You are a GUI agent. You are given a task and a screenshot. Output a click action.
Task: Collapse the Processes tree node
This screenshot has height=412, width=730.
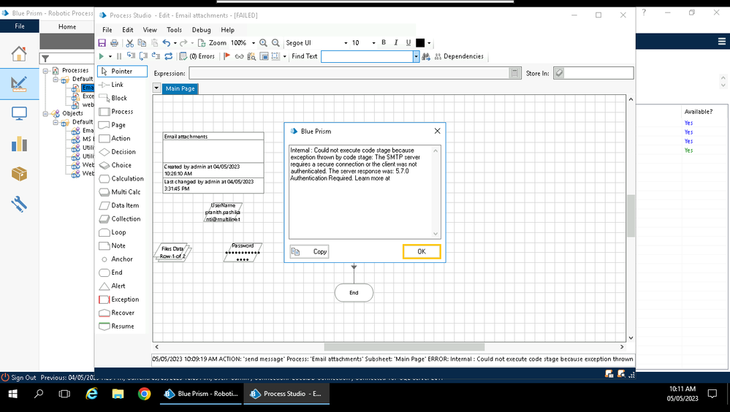click(x=46, y=70)
